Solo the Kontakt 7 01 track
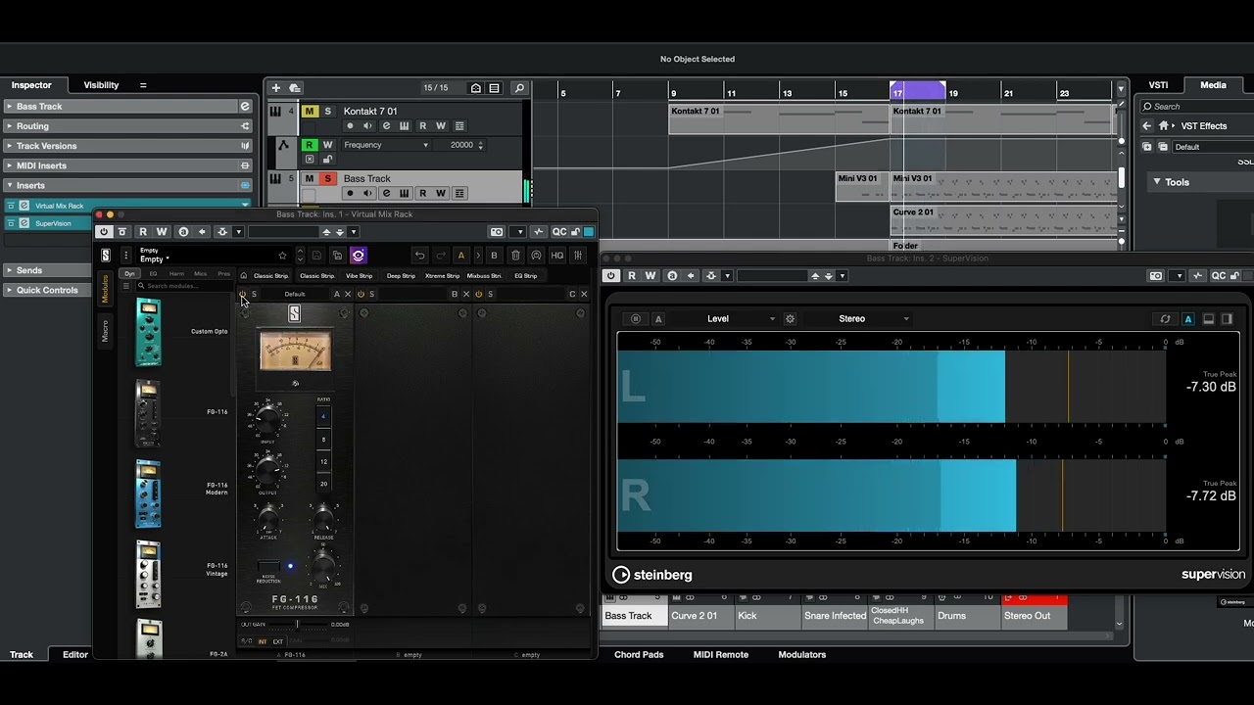1254x705 pixels. (327, 112)
